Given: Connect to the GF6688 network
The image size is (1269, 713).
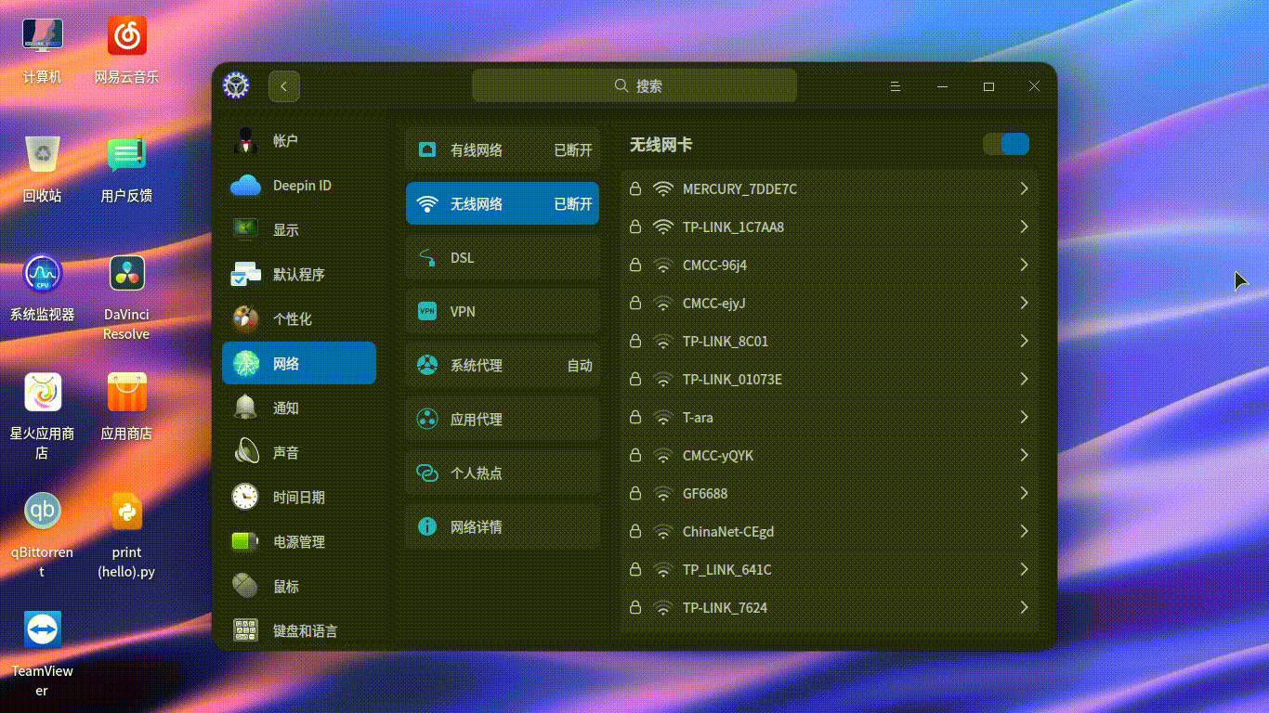Looking at the screenshot, I should tap(830, 494).
